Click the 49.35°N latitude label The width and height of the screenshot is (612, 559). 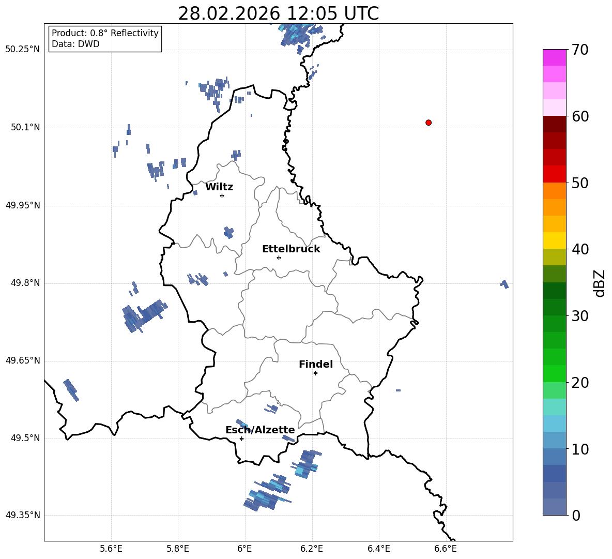point(23,515)
